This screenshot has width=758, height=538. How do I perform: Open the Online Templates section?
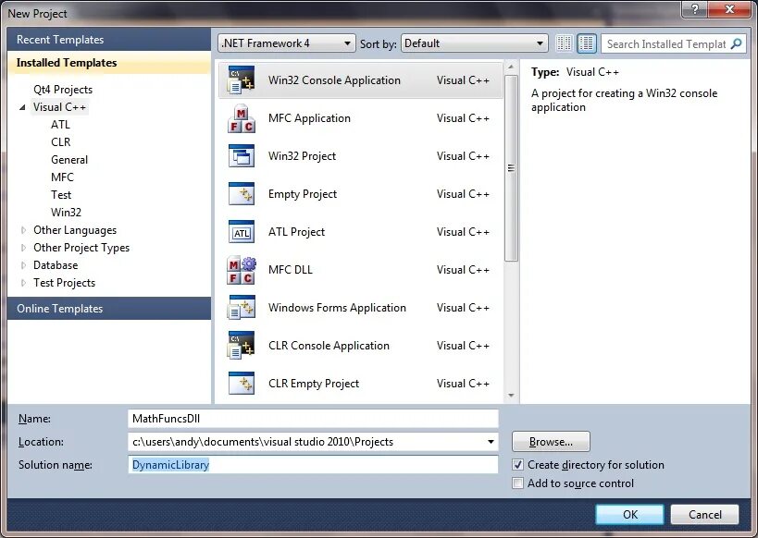109,308
